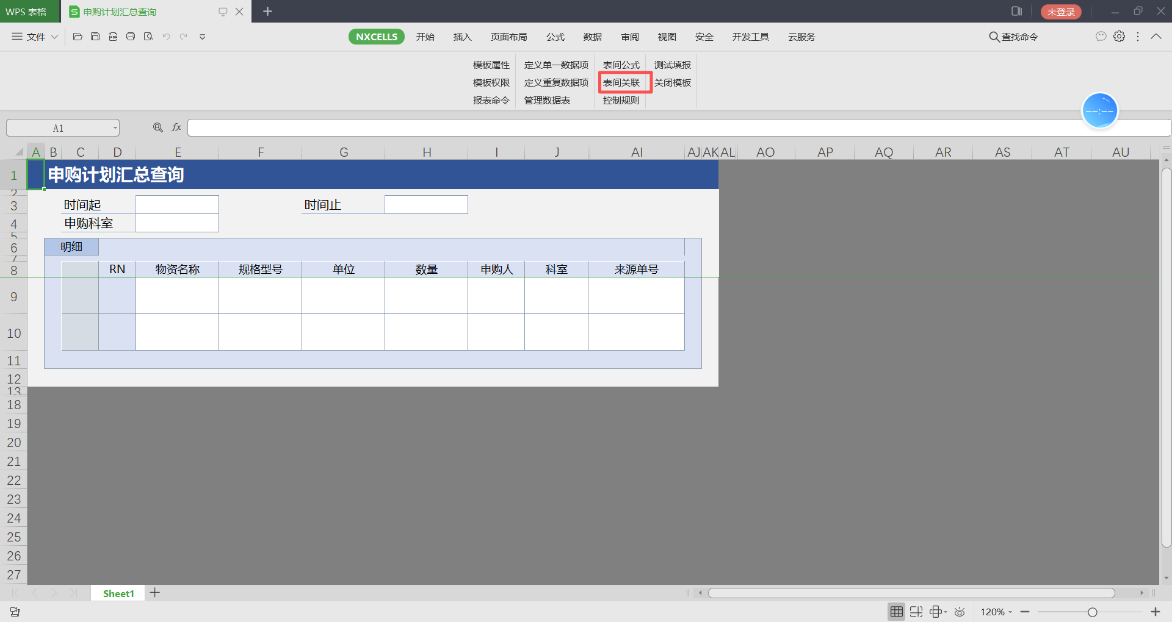Export to PDF via toolbar icon
This screenshot has height=622, width=1172.
pos(113,37)
